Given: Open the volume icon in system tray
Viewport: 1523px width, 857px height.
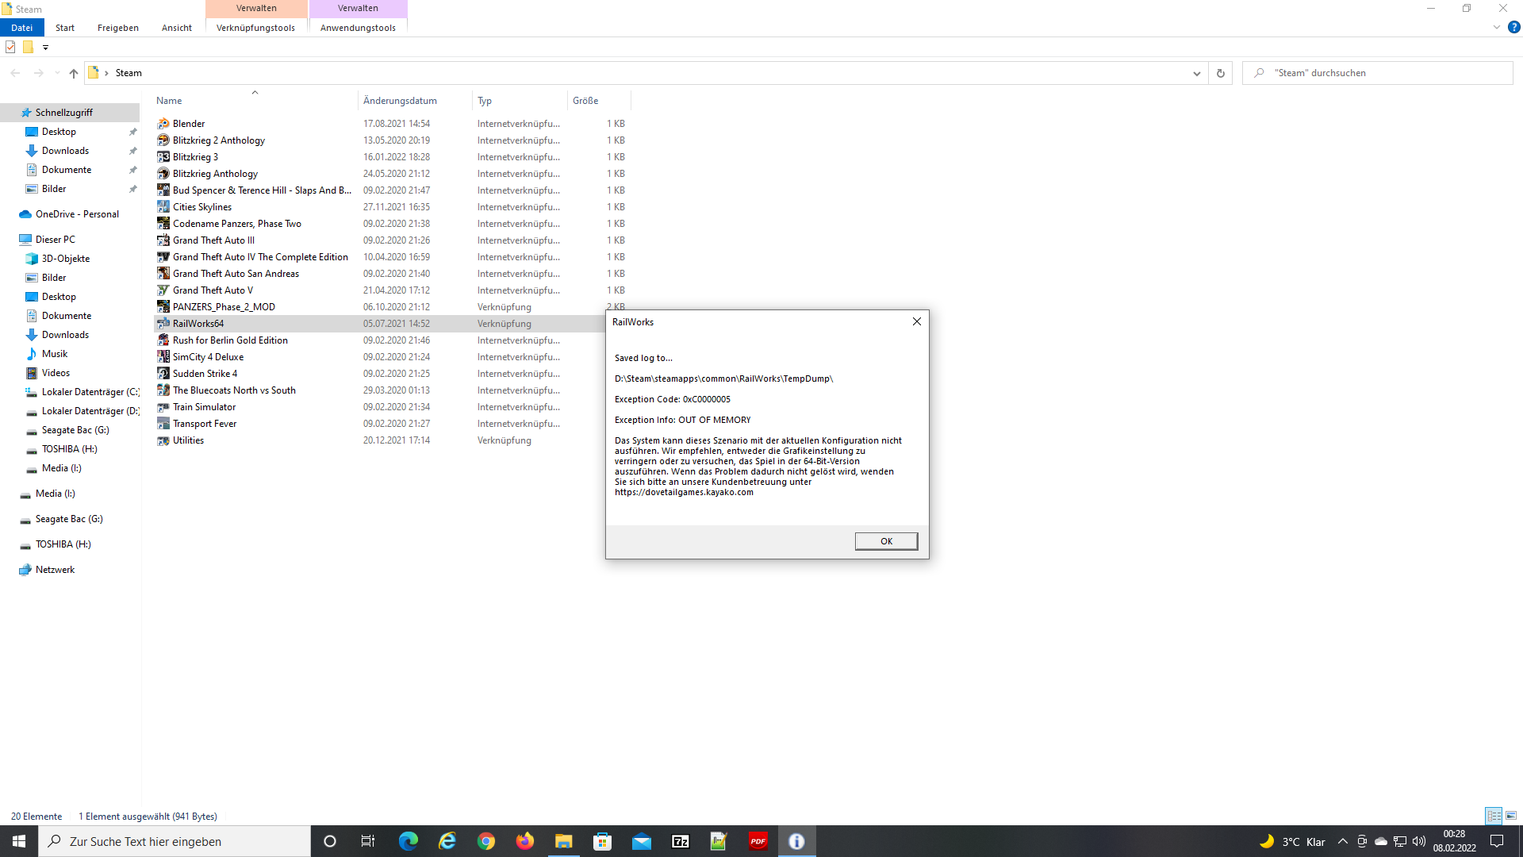Looking at the screenshot, I should click(x=1419, y=841).
